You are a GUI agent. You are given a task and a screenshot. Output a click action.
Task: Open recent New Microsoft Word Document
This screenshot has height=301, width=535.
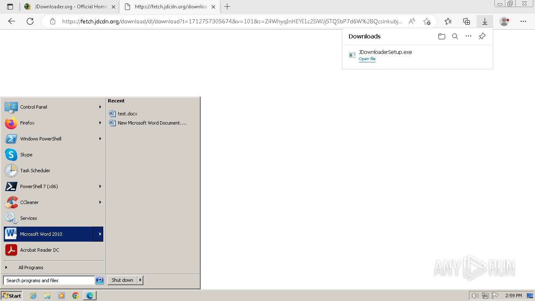pyautogui.click(x=148, y=123)
